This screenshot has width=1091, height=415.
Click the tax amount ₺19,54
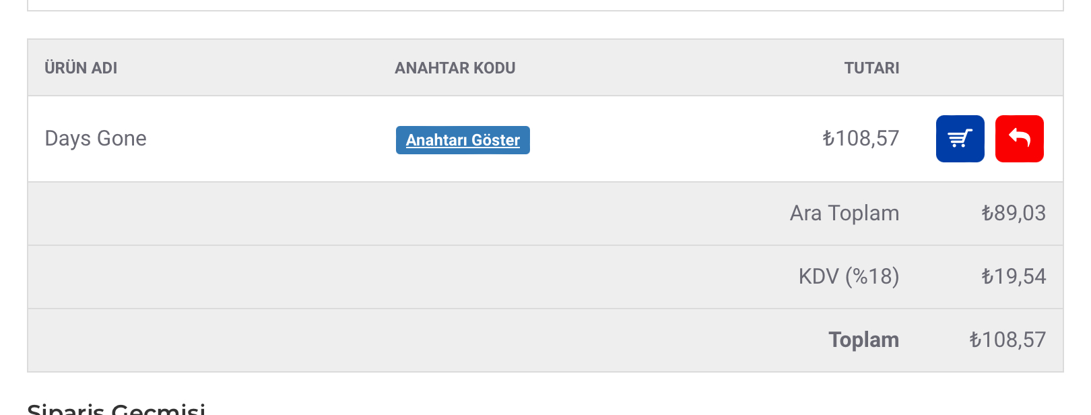point(1013,276)
